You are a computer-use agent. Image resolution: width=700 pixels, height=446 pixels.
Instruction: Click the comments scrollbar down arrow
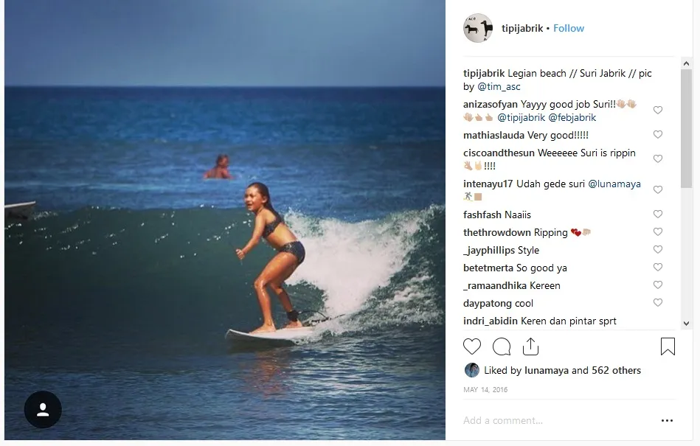(x=686, y=324)
